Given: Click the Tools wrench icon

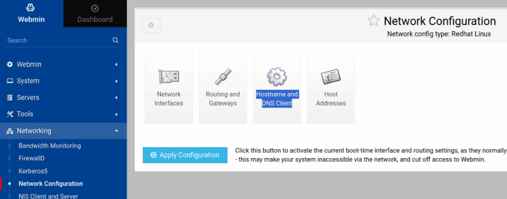Looking at the screenshot, I should point(10,114).
